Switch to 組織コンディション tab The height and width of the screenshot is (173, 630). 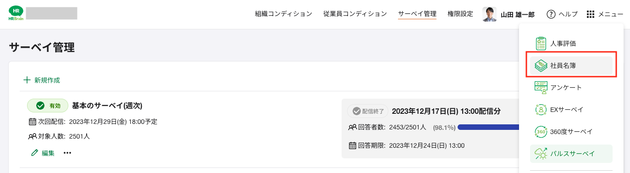pos(283,14)
